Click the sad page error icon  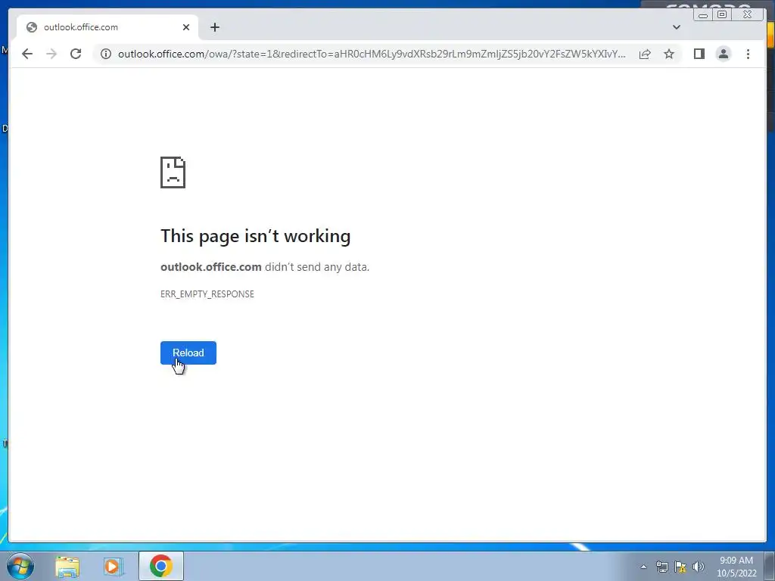click(173, 172)
